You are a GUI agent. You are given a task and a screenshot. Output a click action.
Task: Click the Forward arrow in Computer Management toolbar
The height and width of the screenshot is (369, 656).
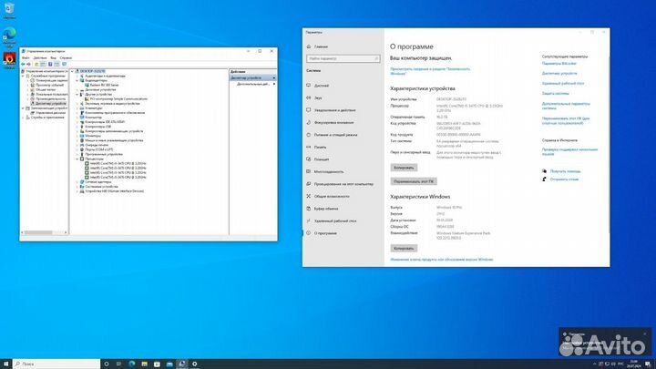[29, 64]
